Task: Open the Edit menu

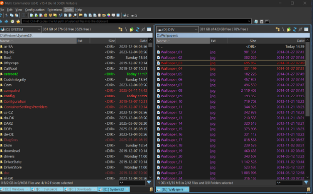Action: pos(10,10)
